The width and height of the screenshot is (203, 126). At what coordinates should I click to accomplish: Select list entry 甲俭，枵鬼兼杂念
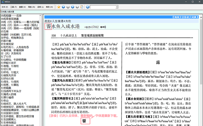click(x=12, y=38)
